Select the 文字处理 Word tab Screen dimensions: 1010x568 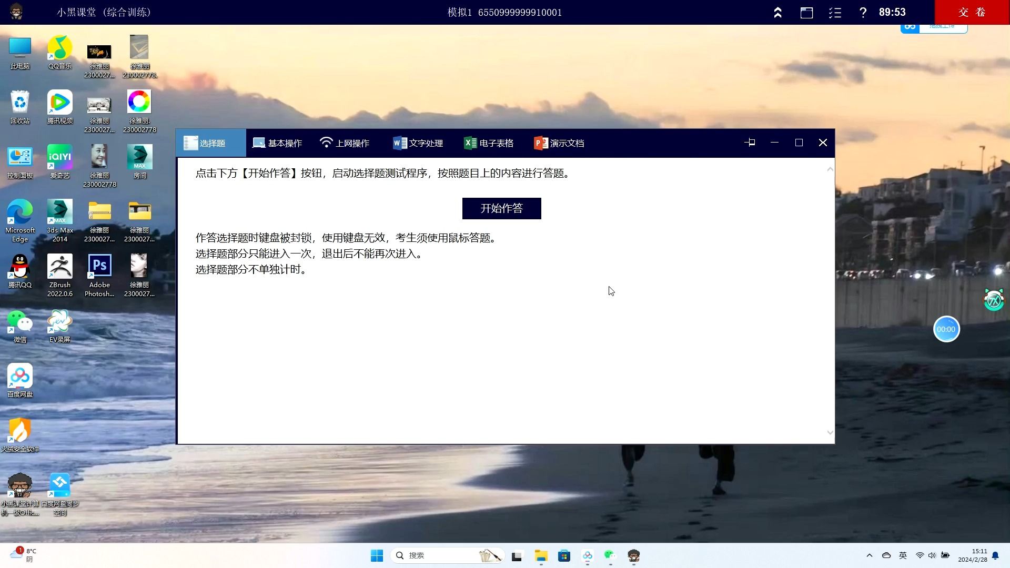pyautogui.click(x=418, y=143)
